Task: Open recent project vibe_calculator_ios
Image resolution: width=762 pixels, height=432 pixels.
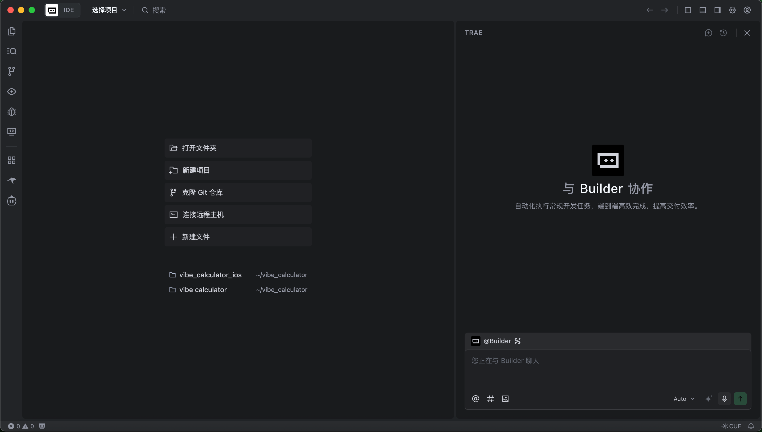Action: (x=238, y=275)
